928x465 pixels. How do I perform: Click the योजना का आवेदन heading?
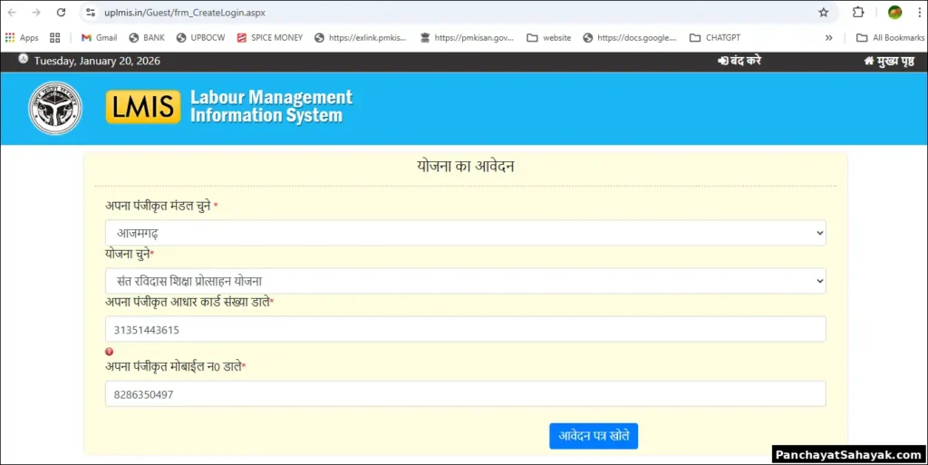(x=465, y=166)
